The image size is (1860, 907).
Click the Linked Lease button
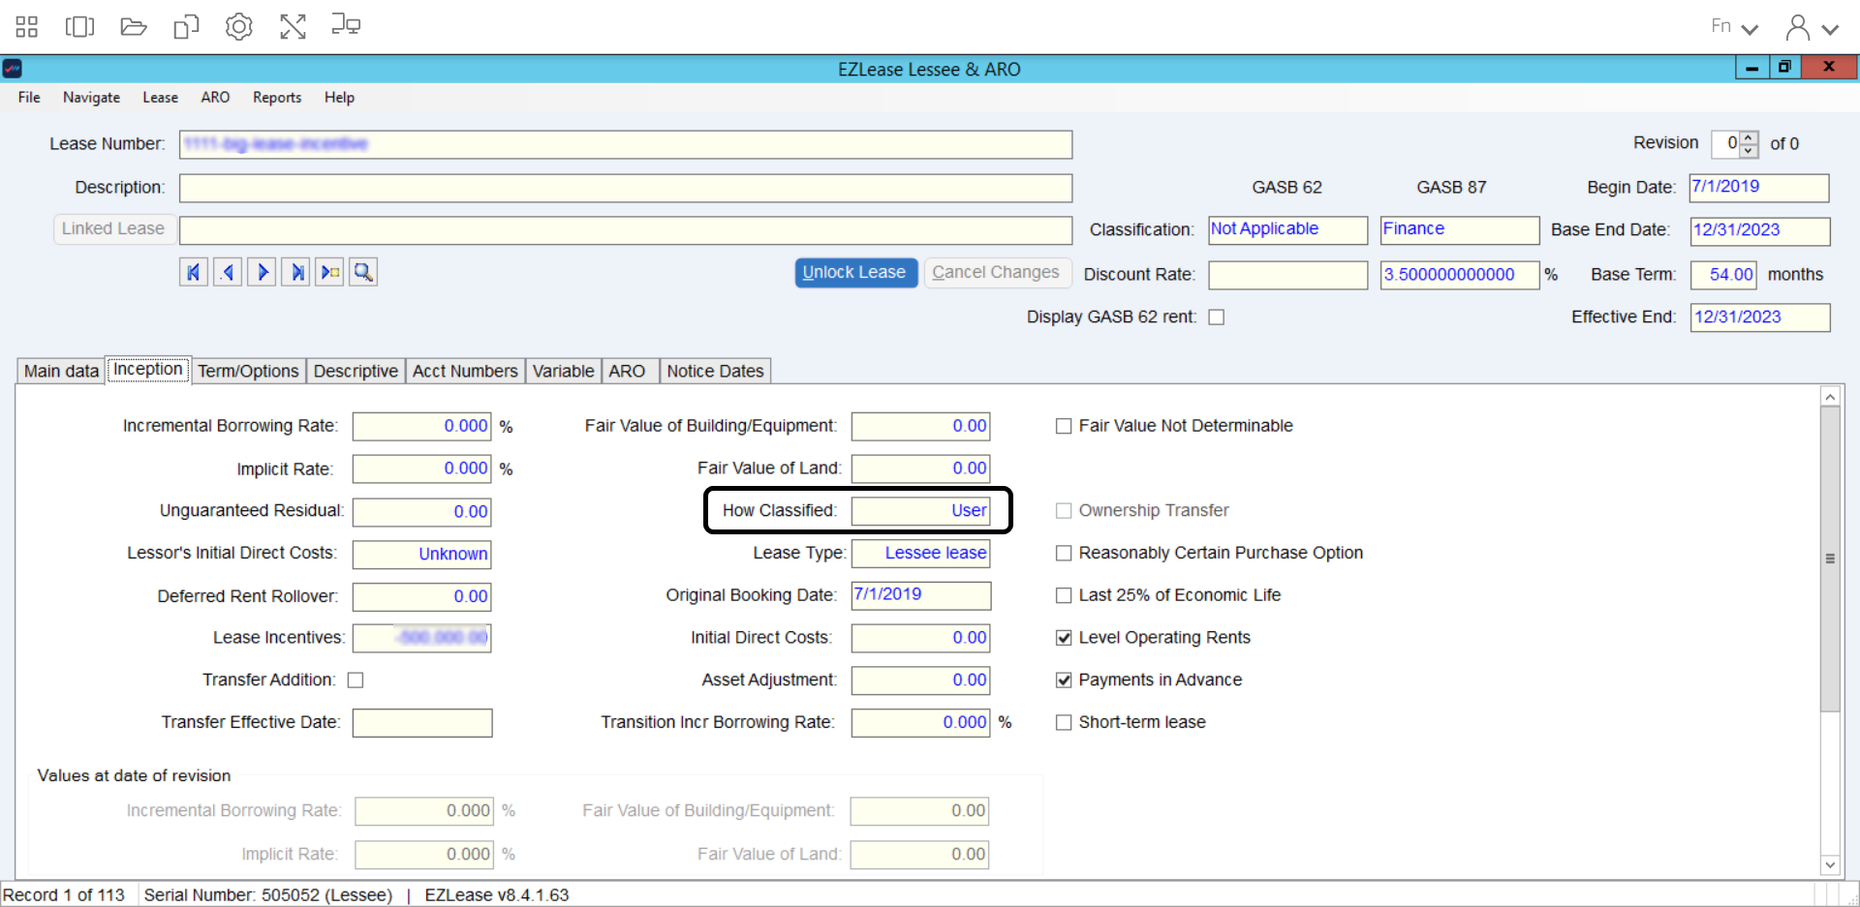click(113, 229)
